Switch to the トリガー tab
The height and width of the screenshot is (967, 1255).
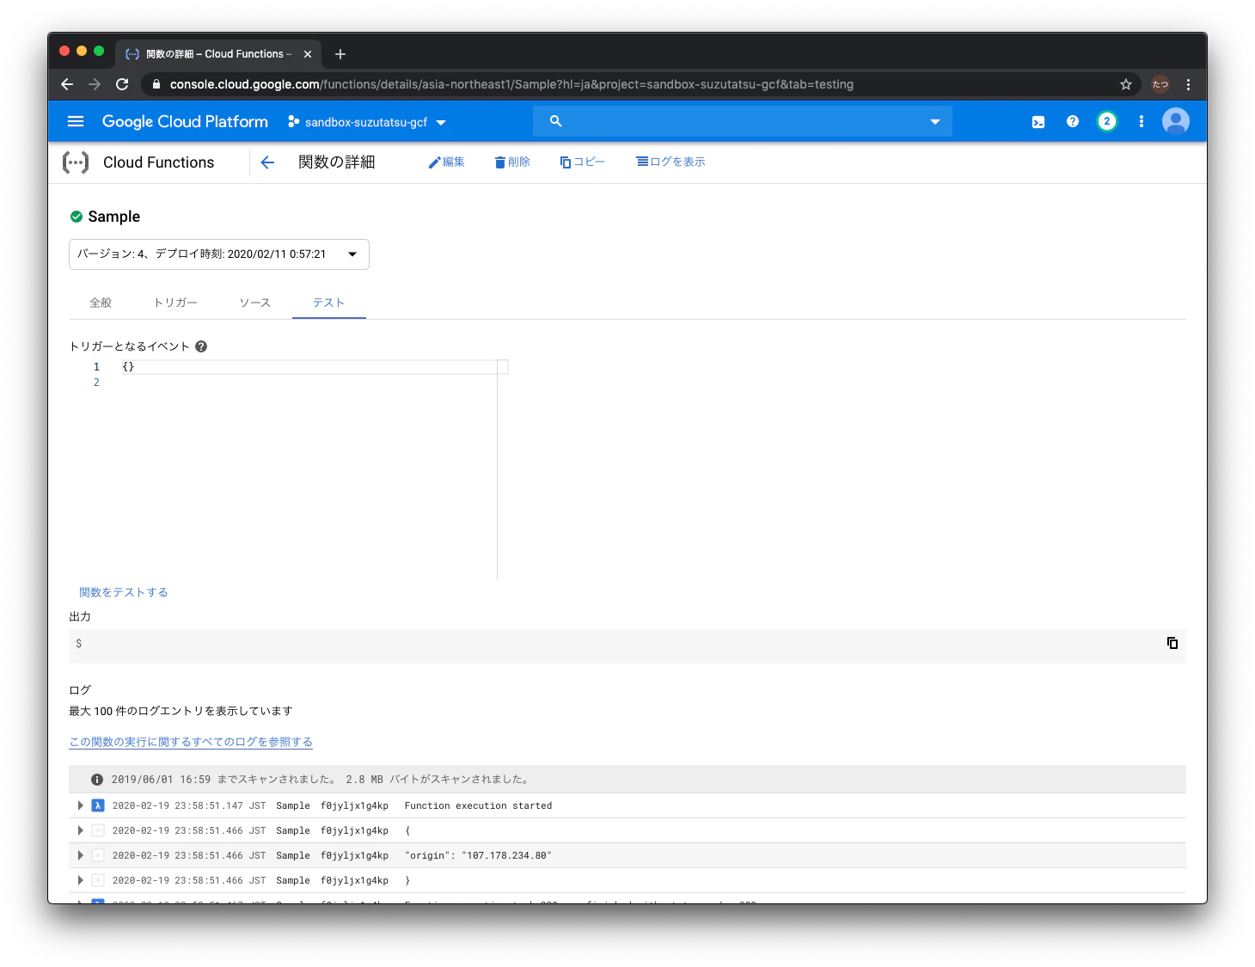[x=175, y=303]
